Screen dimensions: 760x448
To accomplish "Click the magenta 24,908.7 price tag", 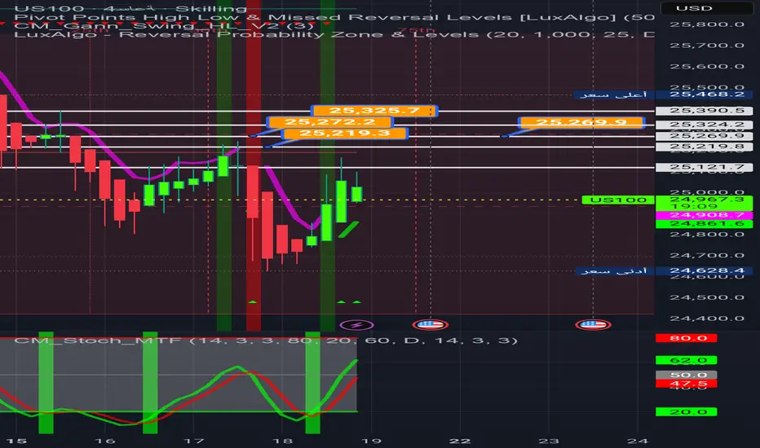I will [x=704, y=215].
